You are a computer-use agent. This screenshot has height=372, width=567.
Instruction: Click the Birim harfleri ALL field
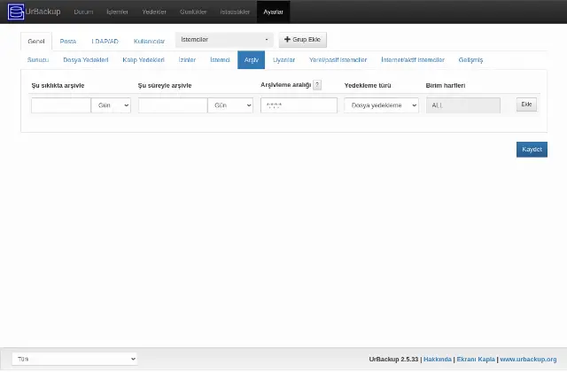point(463,105)
